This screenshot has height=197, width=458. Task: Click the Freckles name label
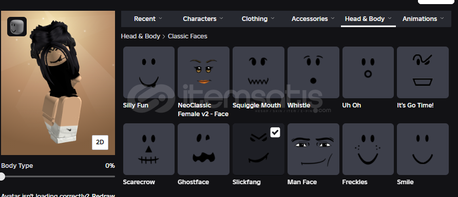355,182
